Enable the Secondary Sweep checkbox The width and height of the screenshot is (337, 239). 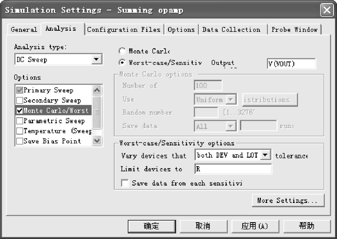20,101
